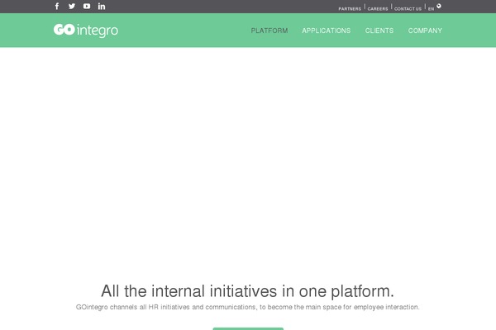Open the Twitter social icon

click(72, 6)
